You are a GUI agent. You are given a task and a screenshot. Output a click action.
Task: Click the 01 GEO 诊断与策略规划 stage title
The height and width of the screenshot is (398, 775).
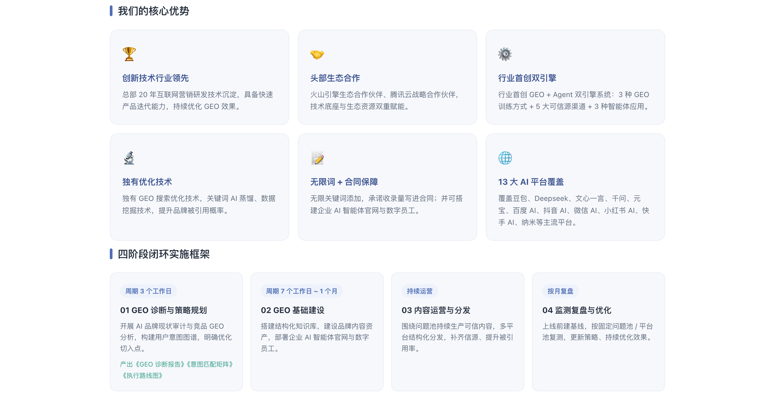163,310
